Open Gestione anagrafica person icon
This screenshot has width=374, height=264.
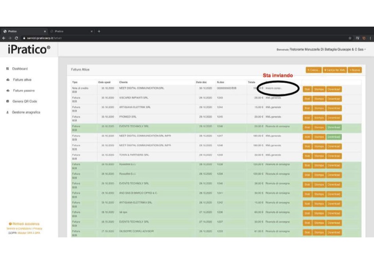point(8,112)
